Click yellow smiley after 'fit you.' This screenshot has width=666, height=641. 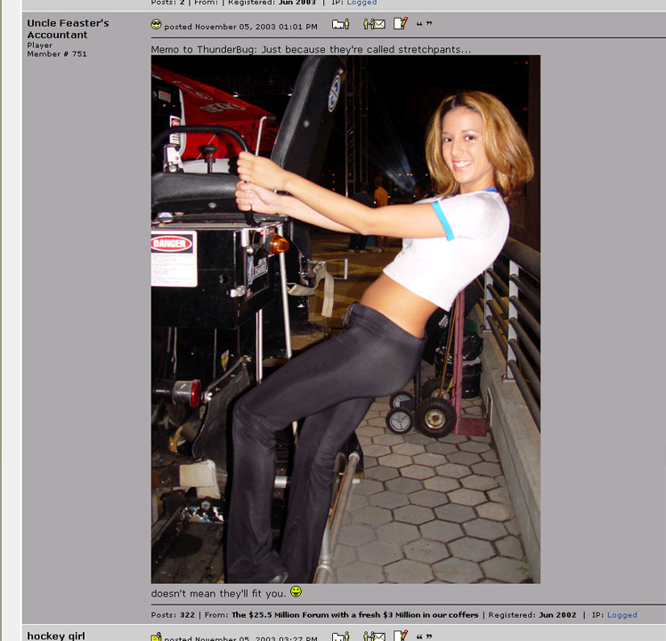point(296,591)
